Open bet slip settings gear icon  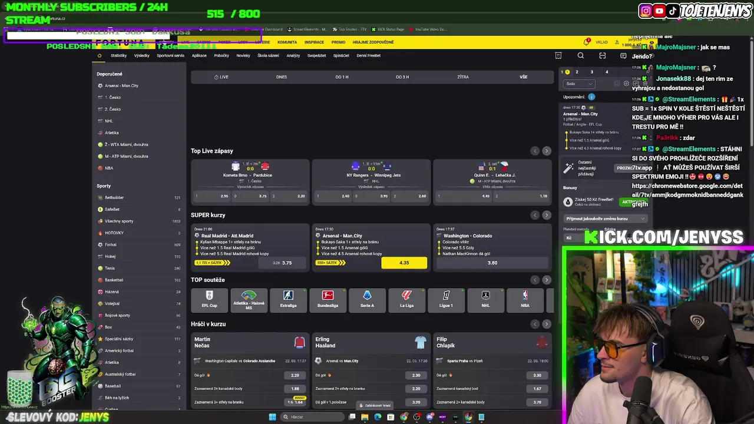pyautogui.click(x=626, y=84)
